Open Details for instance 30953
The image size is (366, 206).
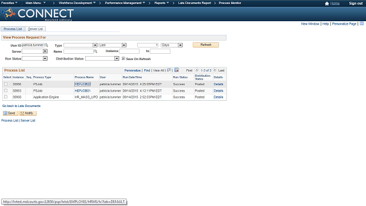pos(218,90)
